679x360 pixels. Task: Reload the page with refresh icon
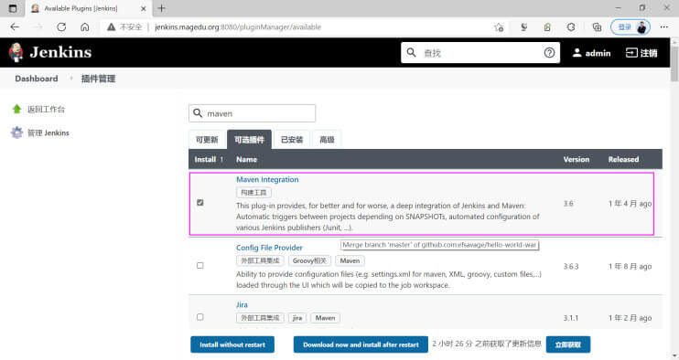point(61,26)
